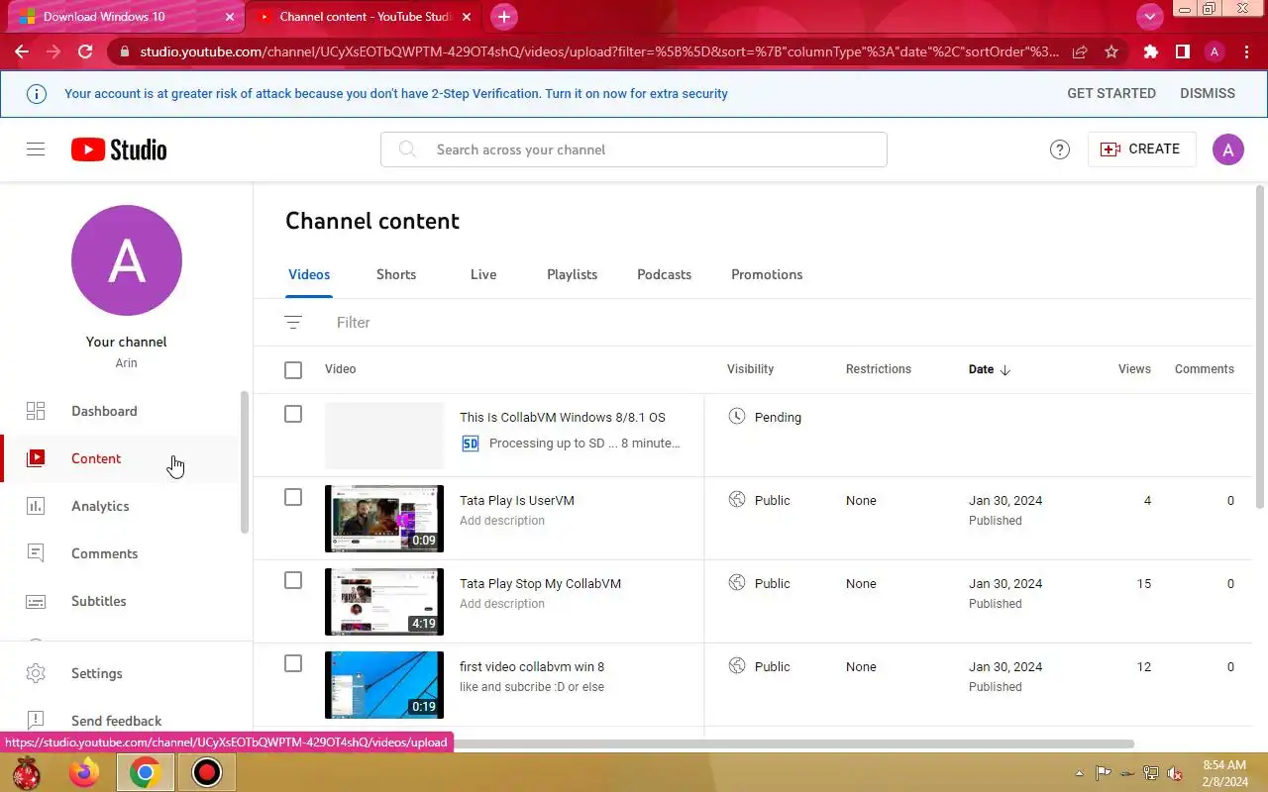Click the Send feedback icon

(36, 721)
